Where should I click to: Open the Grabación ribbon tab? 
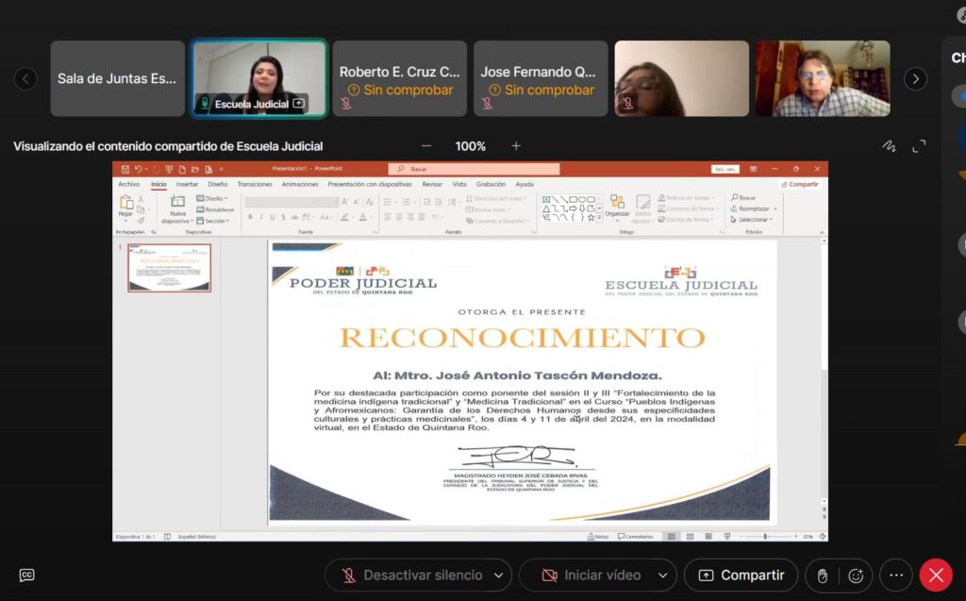[x=491, y=184]
